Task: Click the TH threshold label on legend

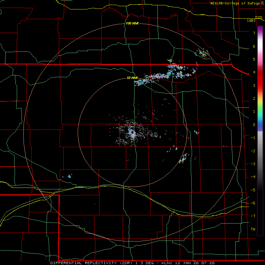Action: [253, 229]
